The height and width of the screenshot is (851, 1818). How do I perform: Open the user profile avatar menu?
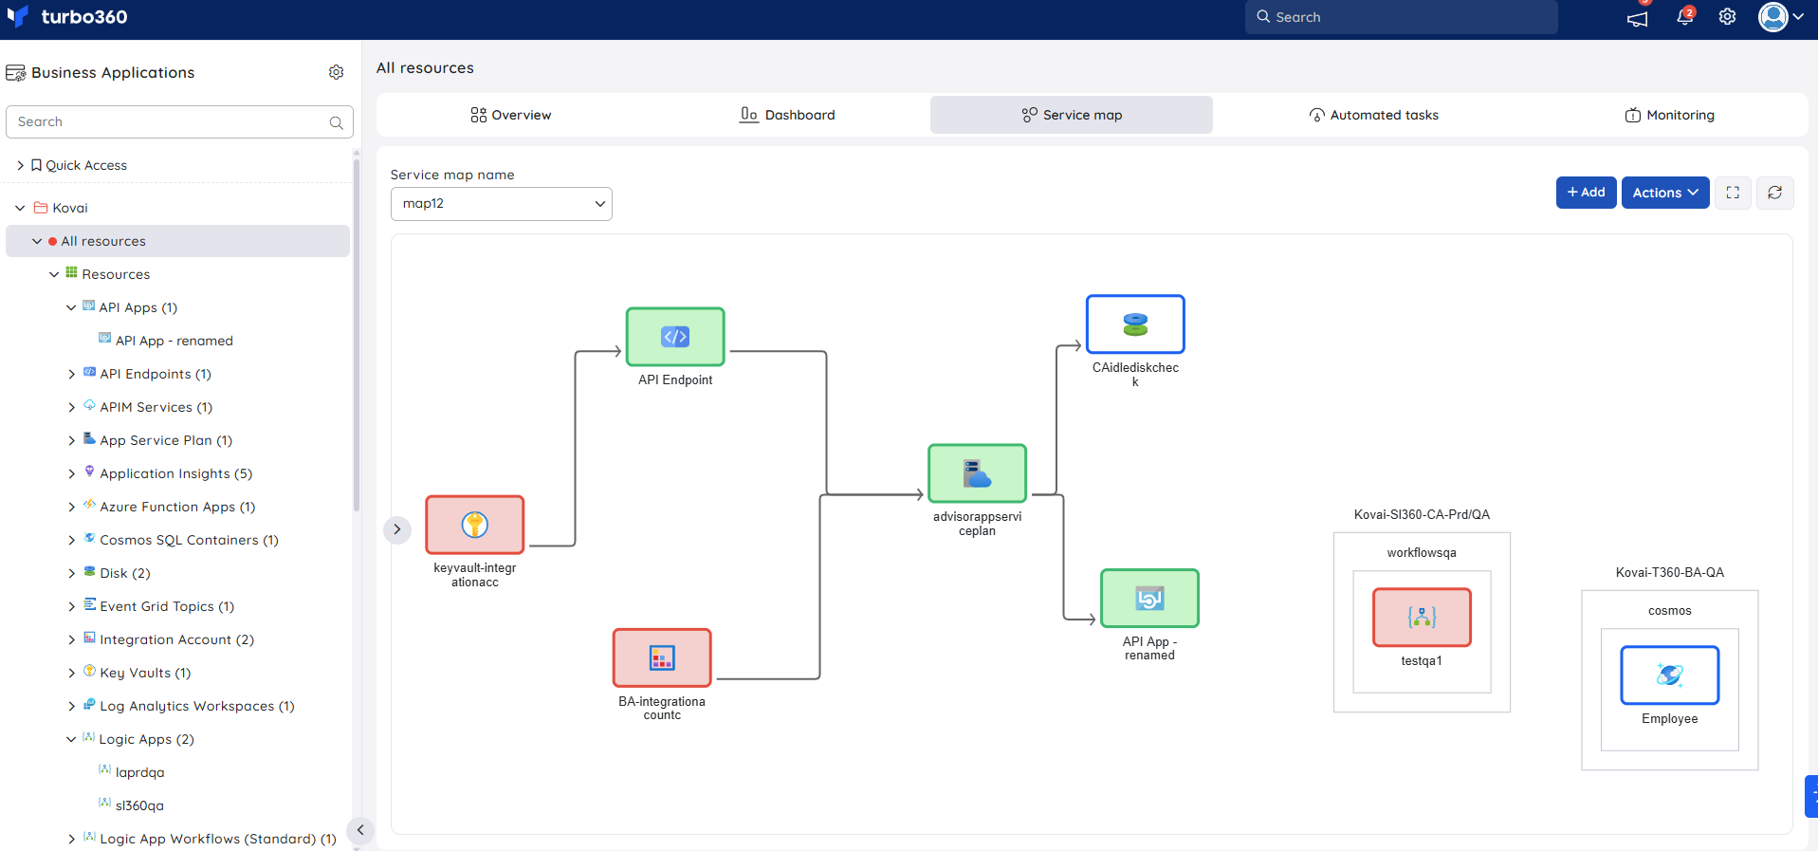(1780, 17)
